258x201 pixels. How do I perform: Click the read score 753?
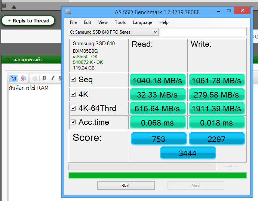pos(159,139)
